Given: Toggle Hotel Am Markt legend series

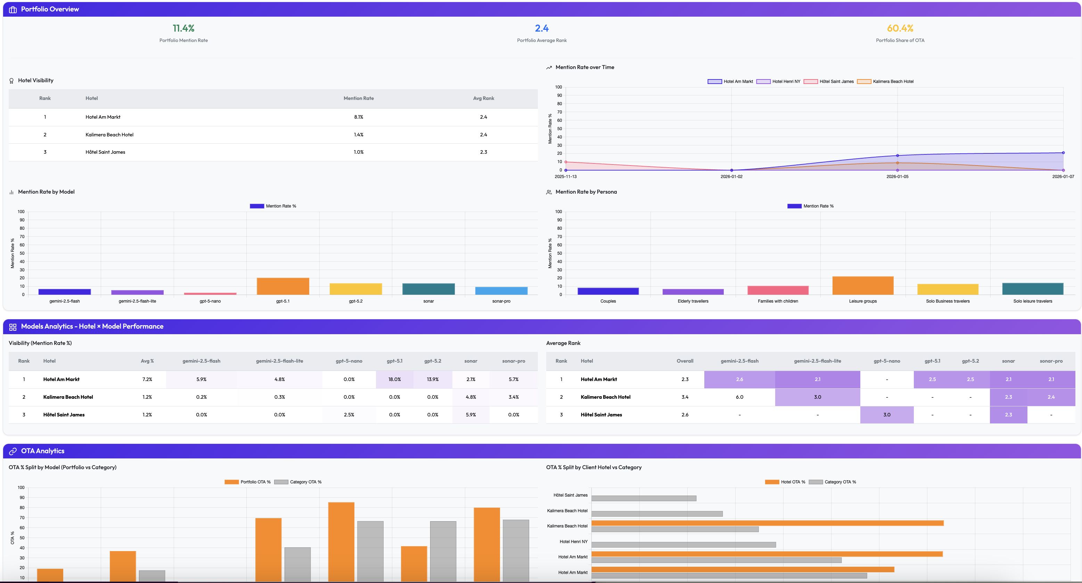Looking at the screenshot, I should coord(730,82).
